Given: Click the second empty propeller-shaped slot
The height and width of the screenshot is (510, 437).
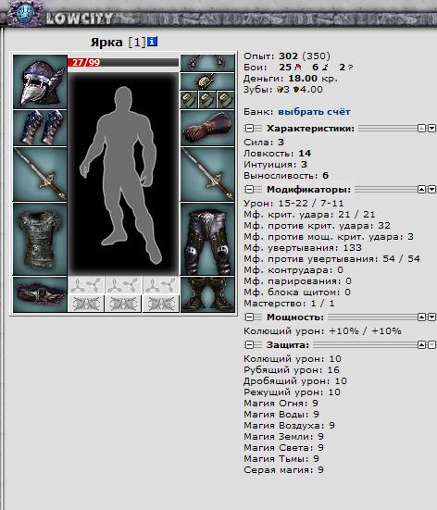Looking at the screenshot, I should pos(123,286).
